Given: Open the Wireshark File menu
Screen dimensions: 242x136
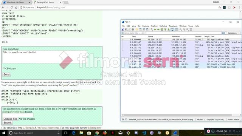Looking at the screenshot, I should click(x=123, y=26).
